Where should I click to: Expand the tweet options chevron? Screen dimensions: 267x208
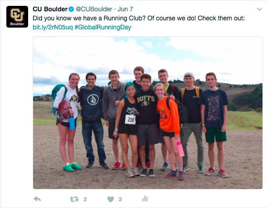[259, 9]
